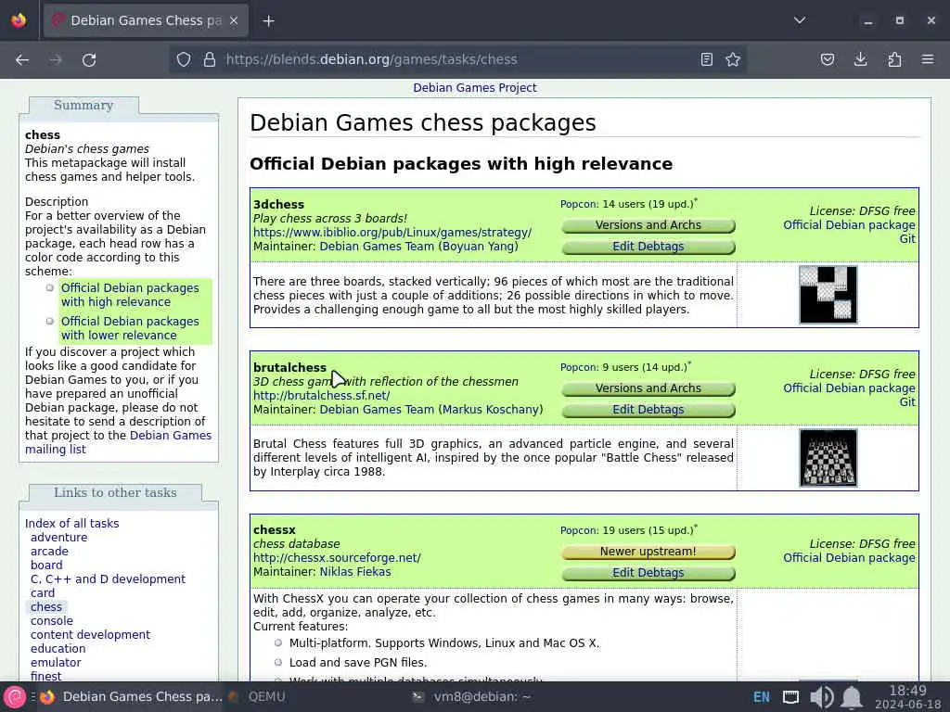The image size is (950, 712).
Task: Open 3dchess thumbnail screenshot
Action: click(828, 295)
